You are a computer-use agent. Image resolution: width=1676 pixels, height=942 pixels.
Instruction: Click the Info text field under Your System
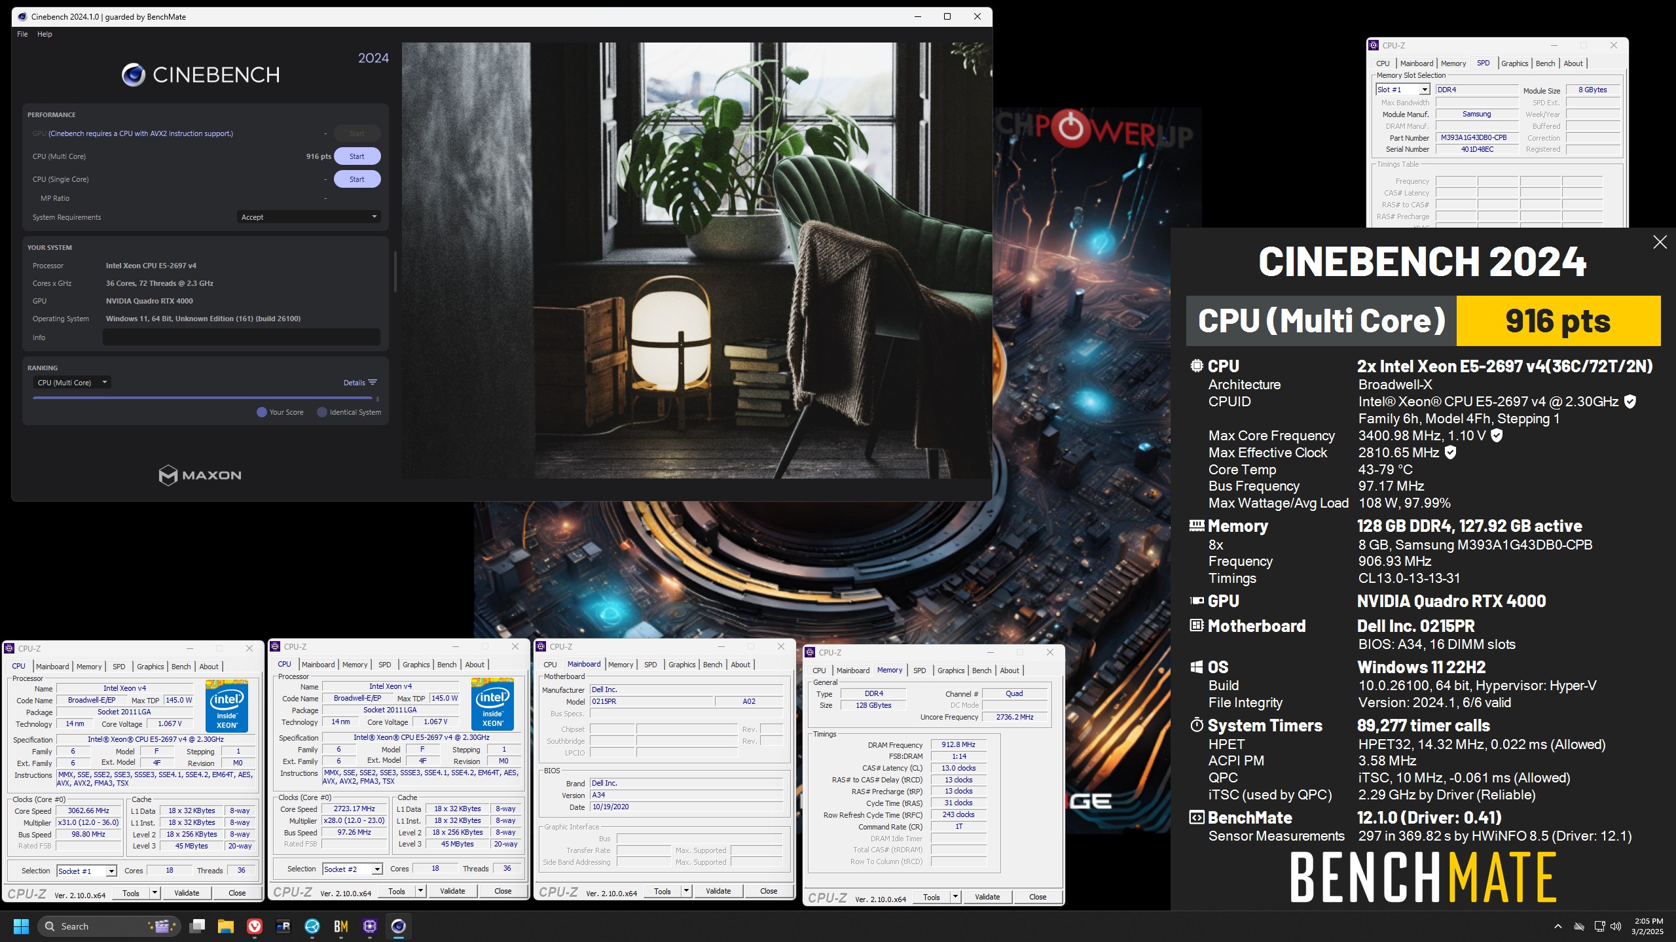tap(242, 338)
